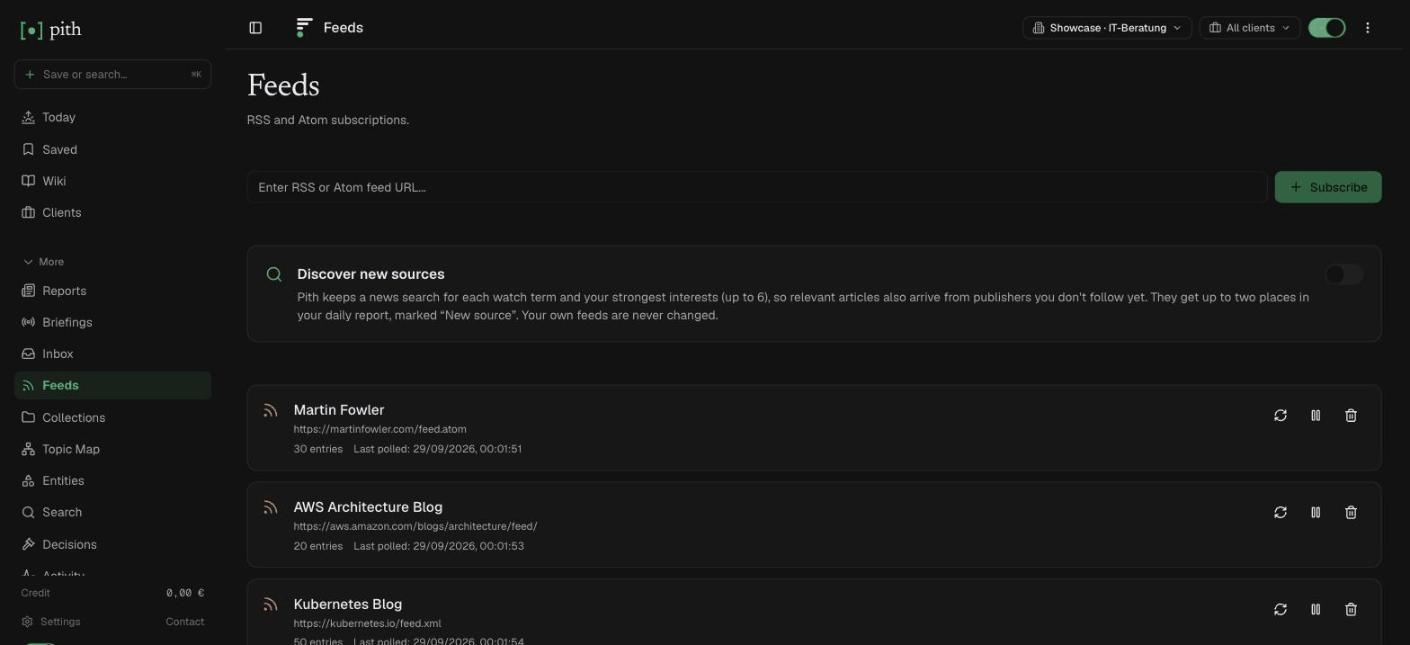The height and width of the screenshot is (645, 1410).
Task: Click the Contact link
Action: coord(185,622)
